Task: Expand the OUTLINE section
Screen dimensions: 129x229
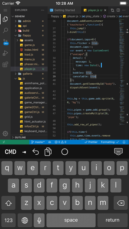Action: (x=29, y=138)
